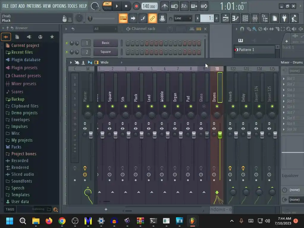Click the Play button in transport

point(117,6)
